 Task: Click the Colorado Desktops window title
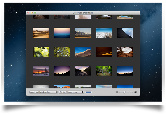pos(83,13)
